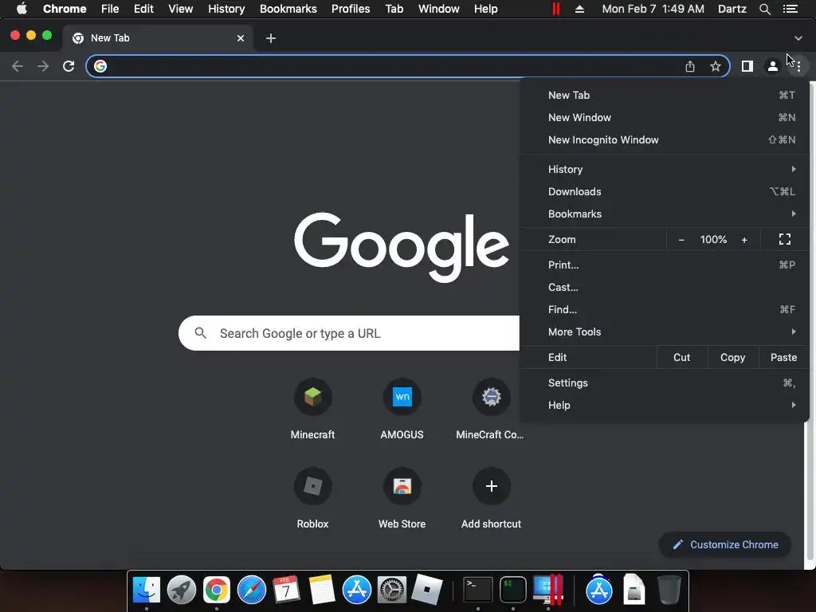Screen dimensions: 816x612
Task: Expand the Bookmarks submenu in dropdown
Action: click(665, 214)
